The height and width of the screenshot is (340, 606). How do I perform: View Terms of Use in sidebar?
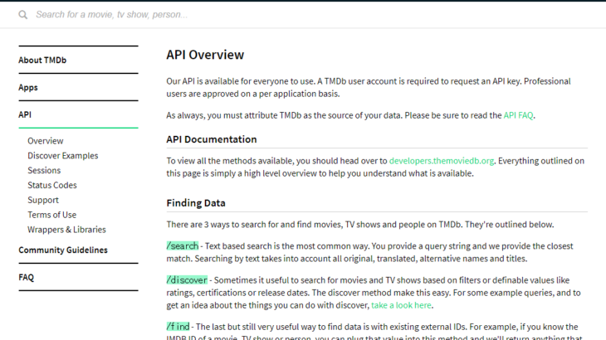[51, 215]
